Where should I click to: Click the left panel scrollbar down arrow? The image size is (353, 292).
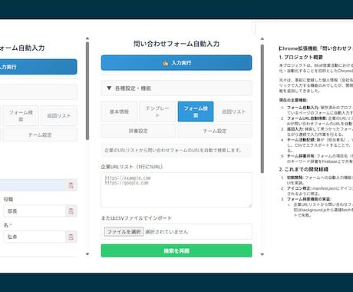click(x=87, y=254)
